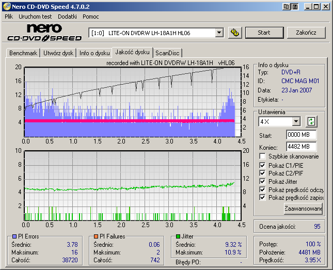Open the Zaawansowane settings button
The image size is (333, 270).
303,209
